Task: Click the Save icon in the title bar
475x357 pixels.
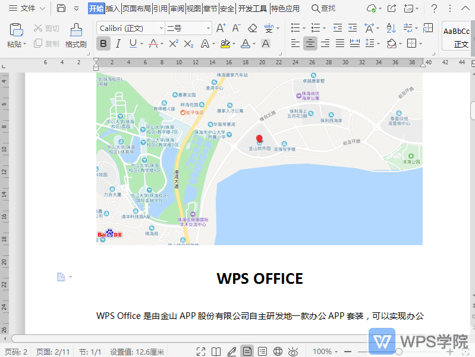Action: 61,8
